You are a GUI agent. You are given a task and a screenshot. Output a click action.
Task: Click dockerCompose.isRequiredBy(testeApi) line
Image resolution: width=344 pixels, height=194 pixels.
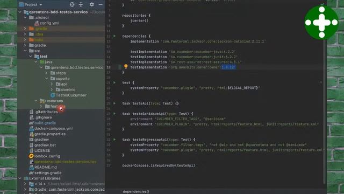(159, 165)
